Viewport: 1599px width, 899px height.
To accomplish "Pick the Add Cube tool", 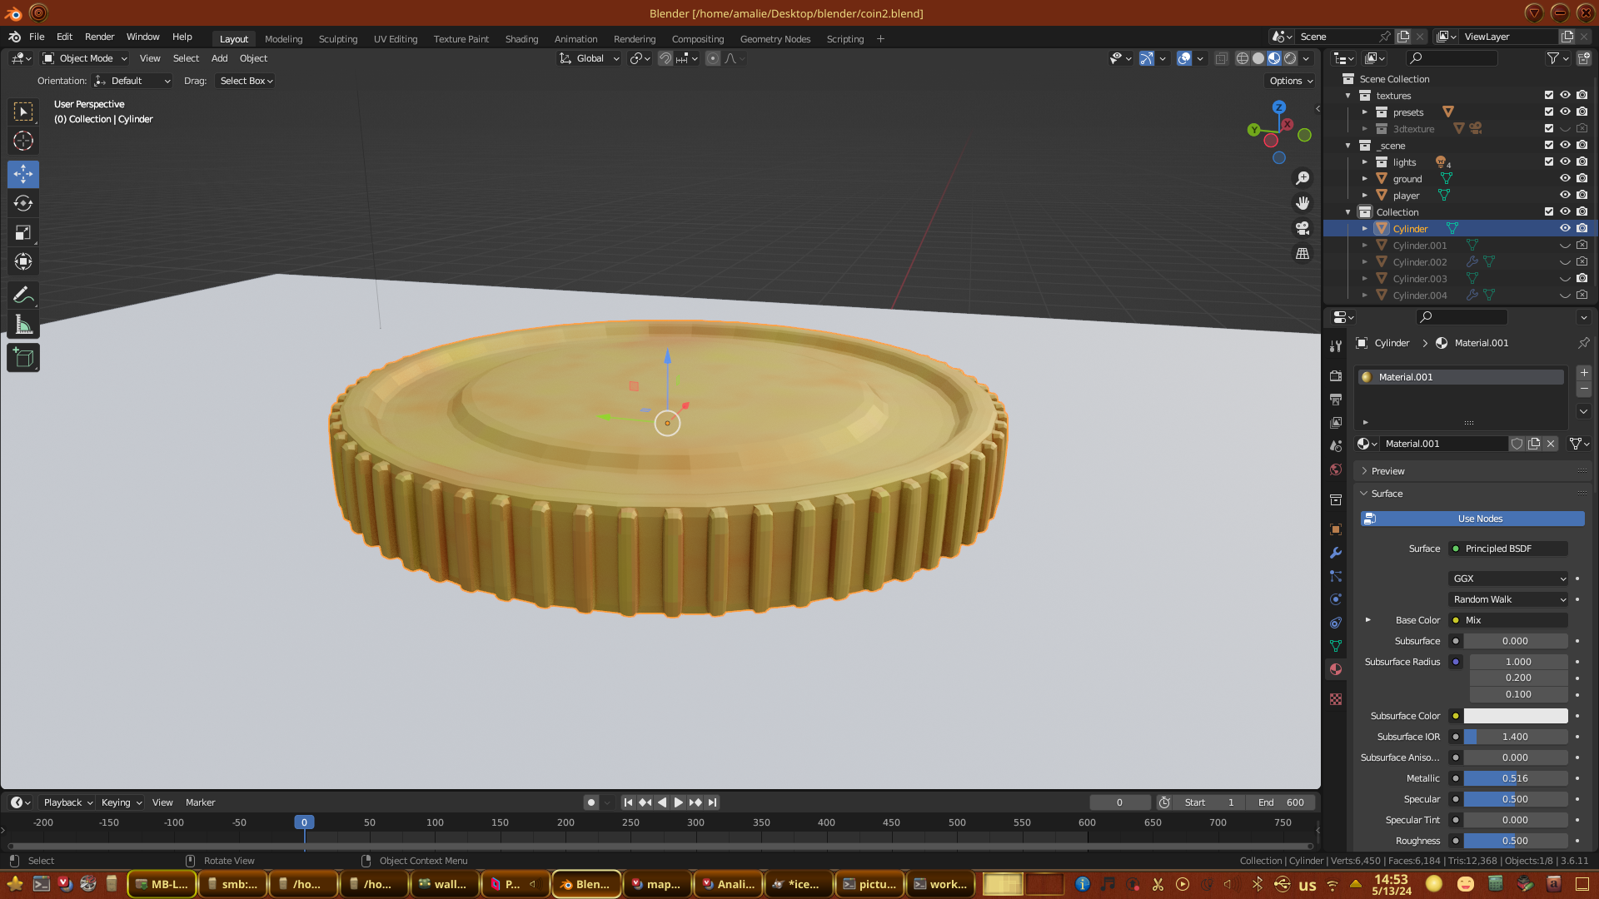I will click(23, 358).
